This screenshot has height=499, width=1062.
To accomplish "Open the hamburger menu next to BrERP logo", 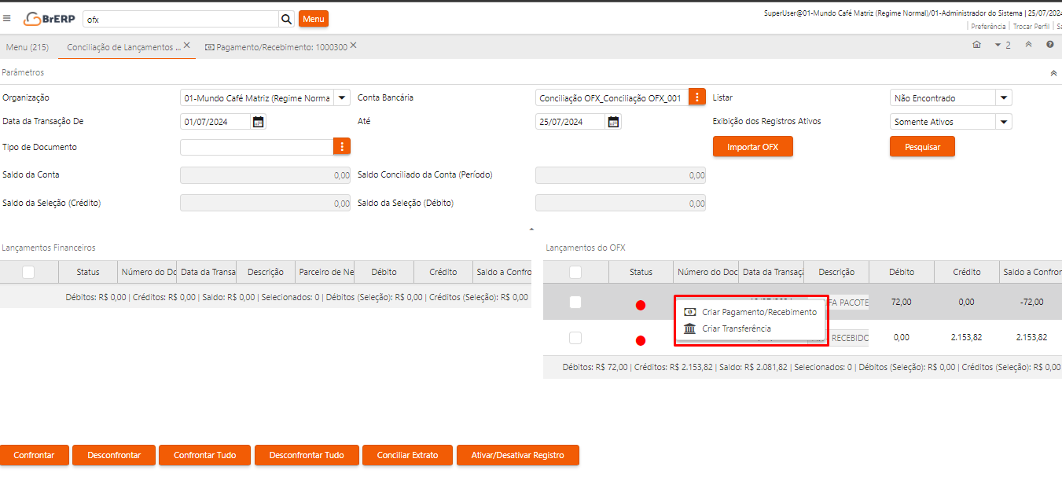I will tap(7, 18).
